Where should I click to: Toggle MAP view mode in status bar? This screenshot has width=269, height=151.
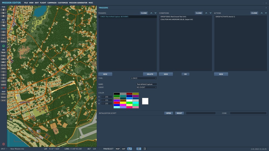tap(118, 149)
